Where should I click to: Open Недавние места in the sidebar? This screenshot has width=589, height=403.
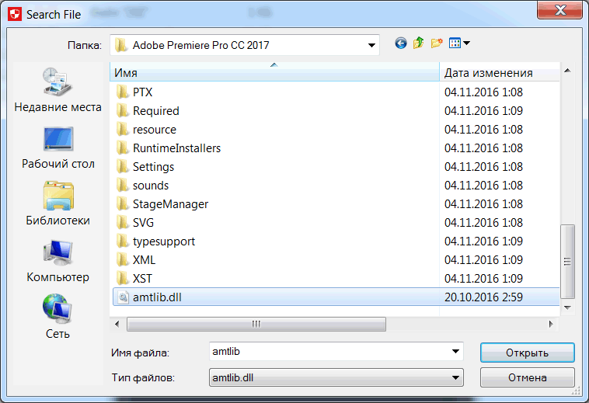(58, 90)
